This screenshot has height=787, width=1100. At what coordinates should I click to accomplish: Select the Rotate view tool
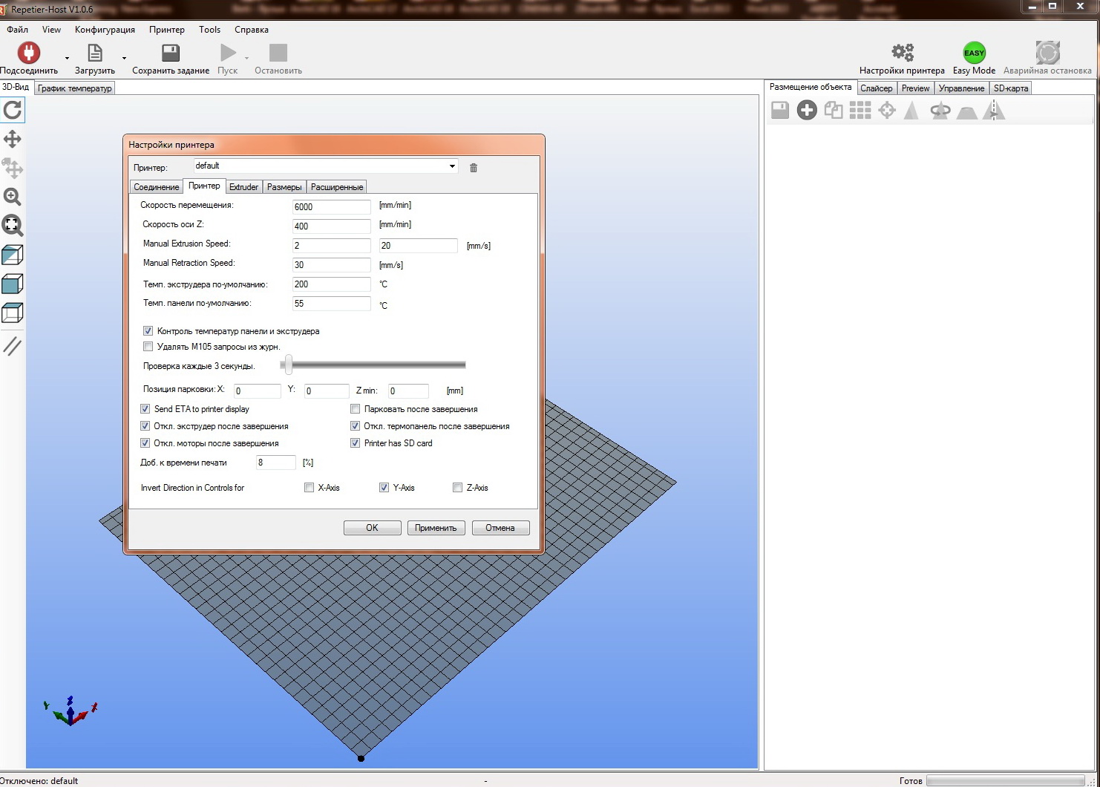13,110
